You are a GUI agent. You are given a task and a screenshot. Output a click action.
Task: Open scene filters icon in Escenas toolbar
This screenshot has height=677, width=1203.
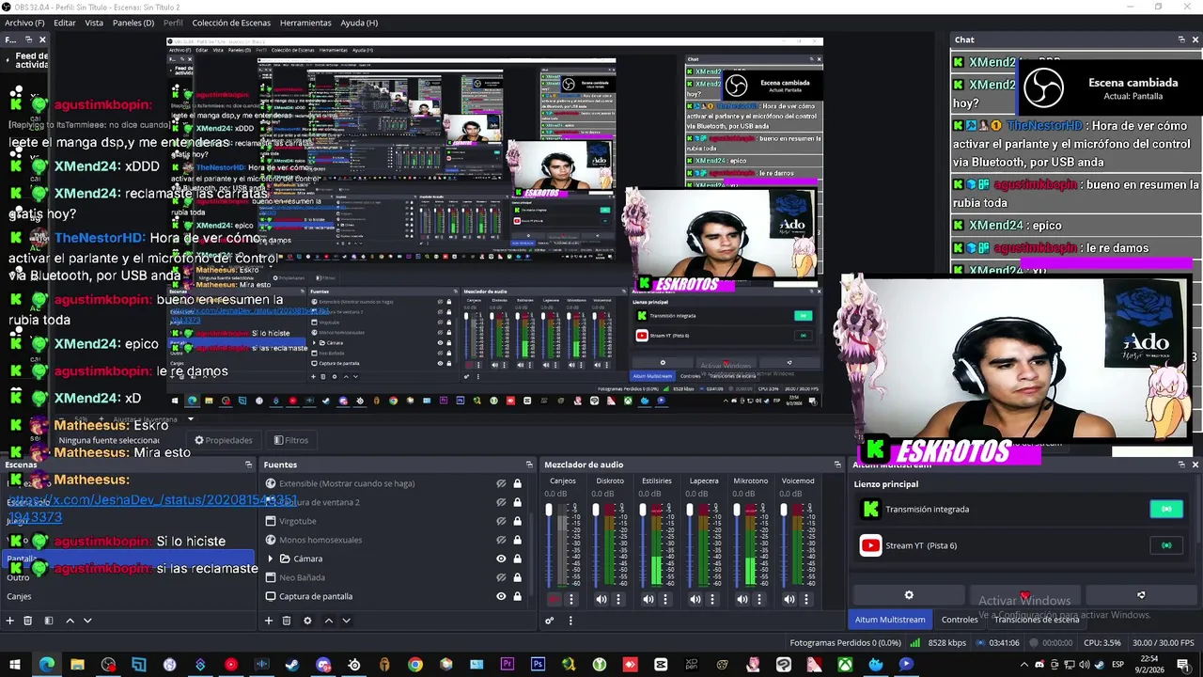click(48, 621)
